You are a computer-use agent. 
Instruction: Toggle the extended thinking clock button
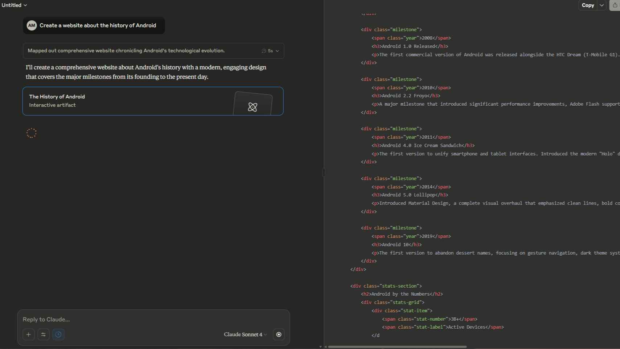click(58, 334)
